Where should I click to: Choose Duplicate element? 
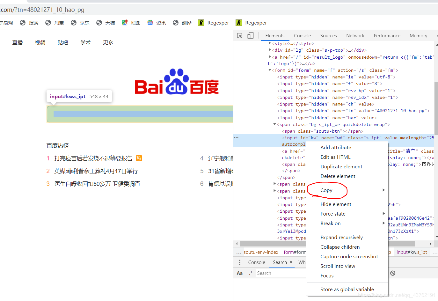[x=347, y=166]
